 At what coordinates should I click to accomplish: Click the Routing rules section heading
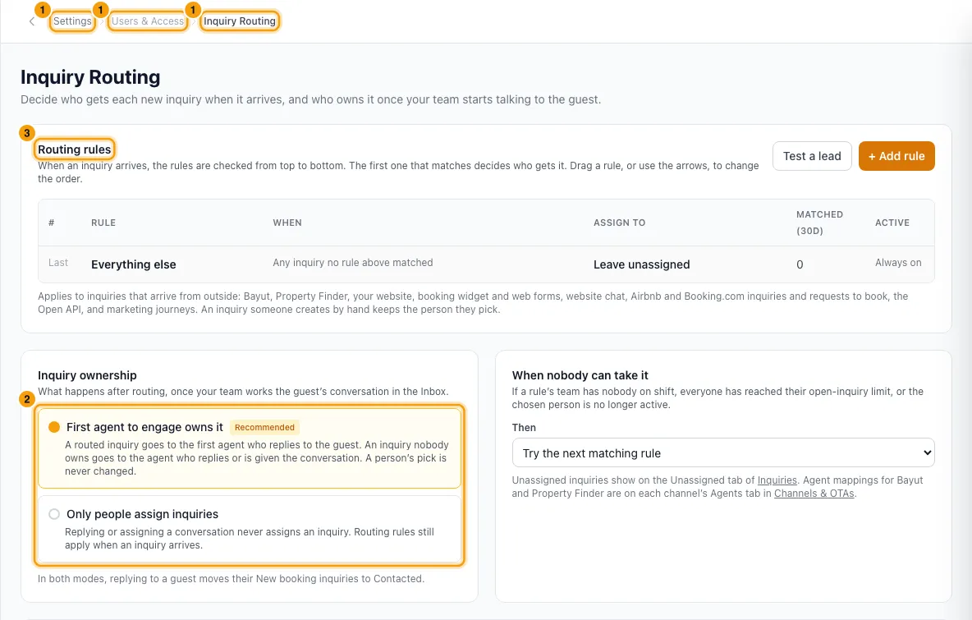[x=75, y=149]
